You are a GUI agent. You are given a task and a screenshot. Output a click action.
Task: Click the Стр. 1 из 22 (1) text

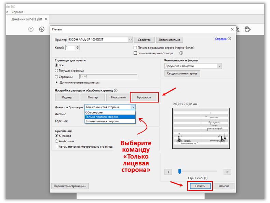198,178
